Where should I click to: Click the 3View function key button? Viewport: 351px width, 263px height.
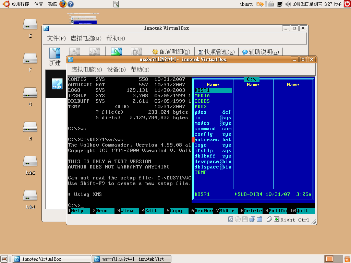click(x=128, y=211)
